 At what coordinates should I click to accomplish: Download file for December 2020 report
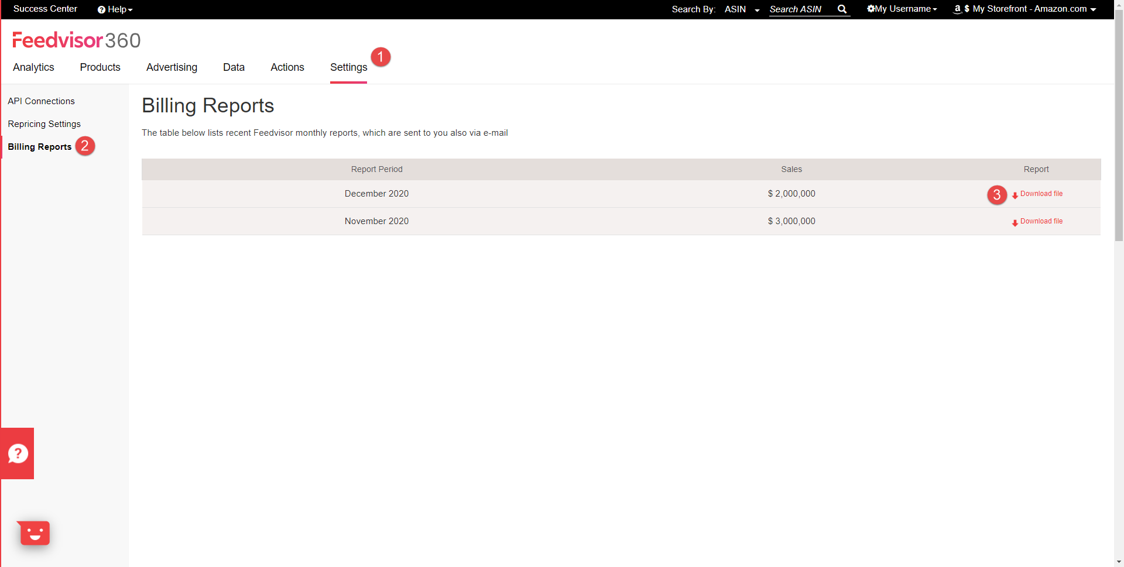[x=1041, y=194]
